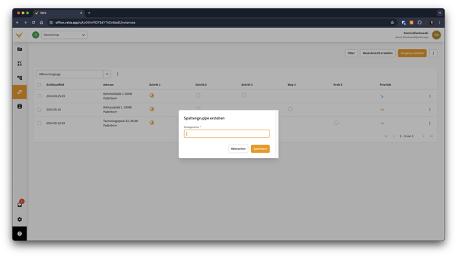Click Schritt 1 status icon for Technologiepark row
The height and width of the screenshot is (257, 457).
tap(152, 123)
